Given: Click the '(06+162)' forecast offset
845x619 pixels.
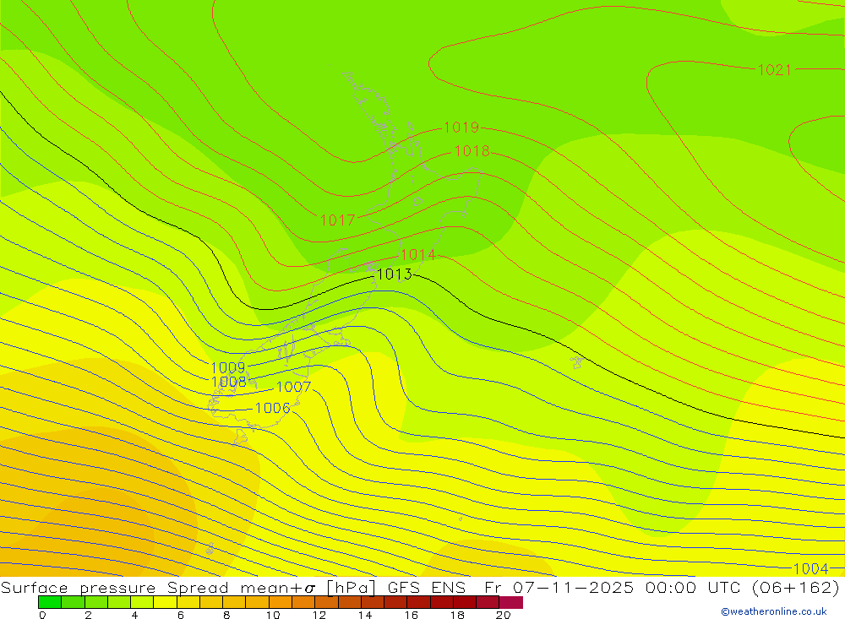Looking at the screenshot, I should [796, 587].
